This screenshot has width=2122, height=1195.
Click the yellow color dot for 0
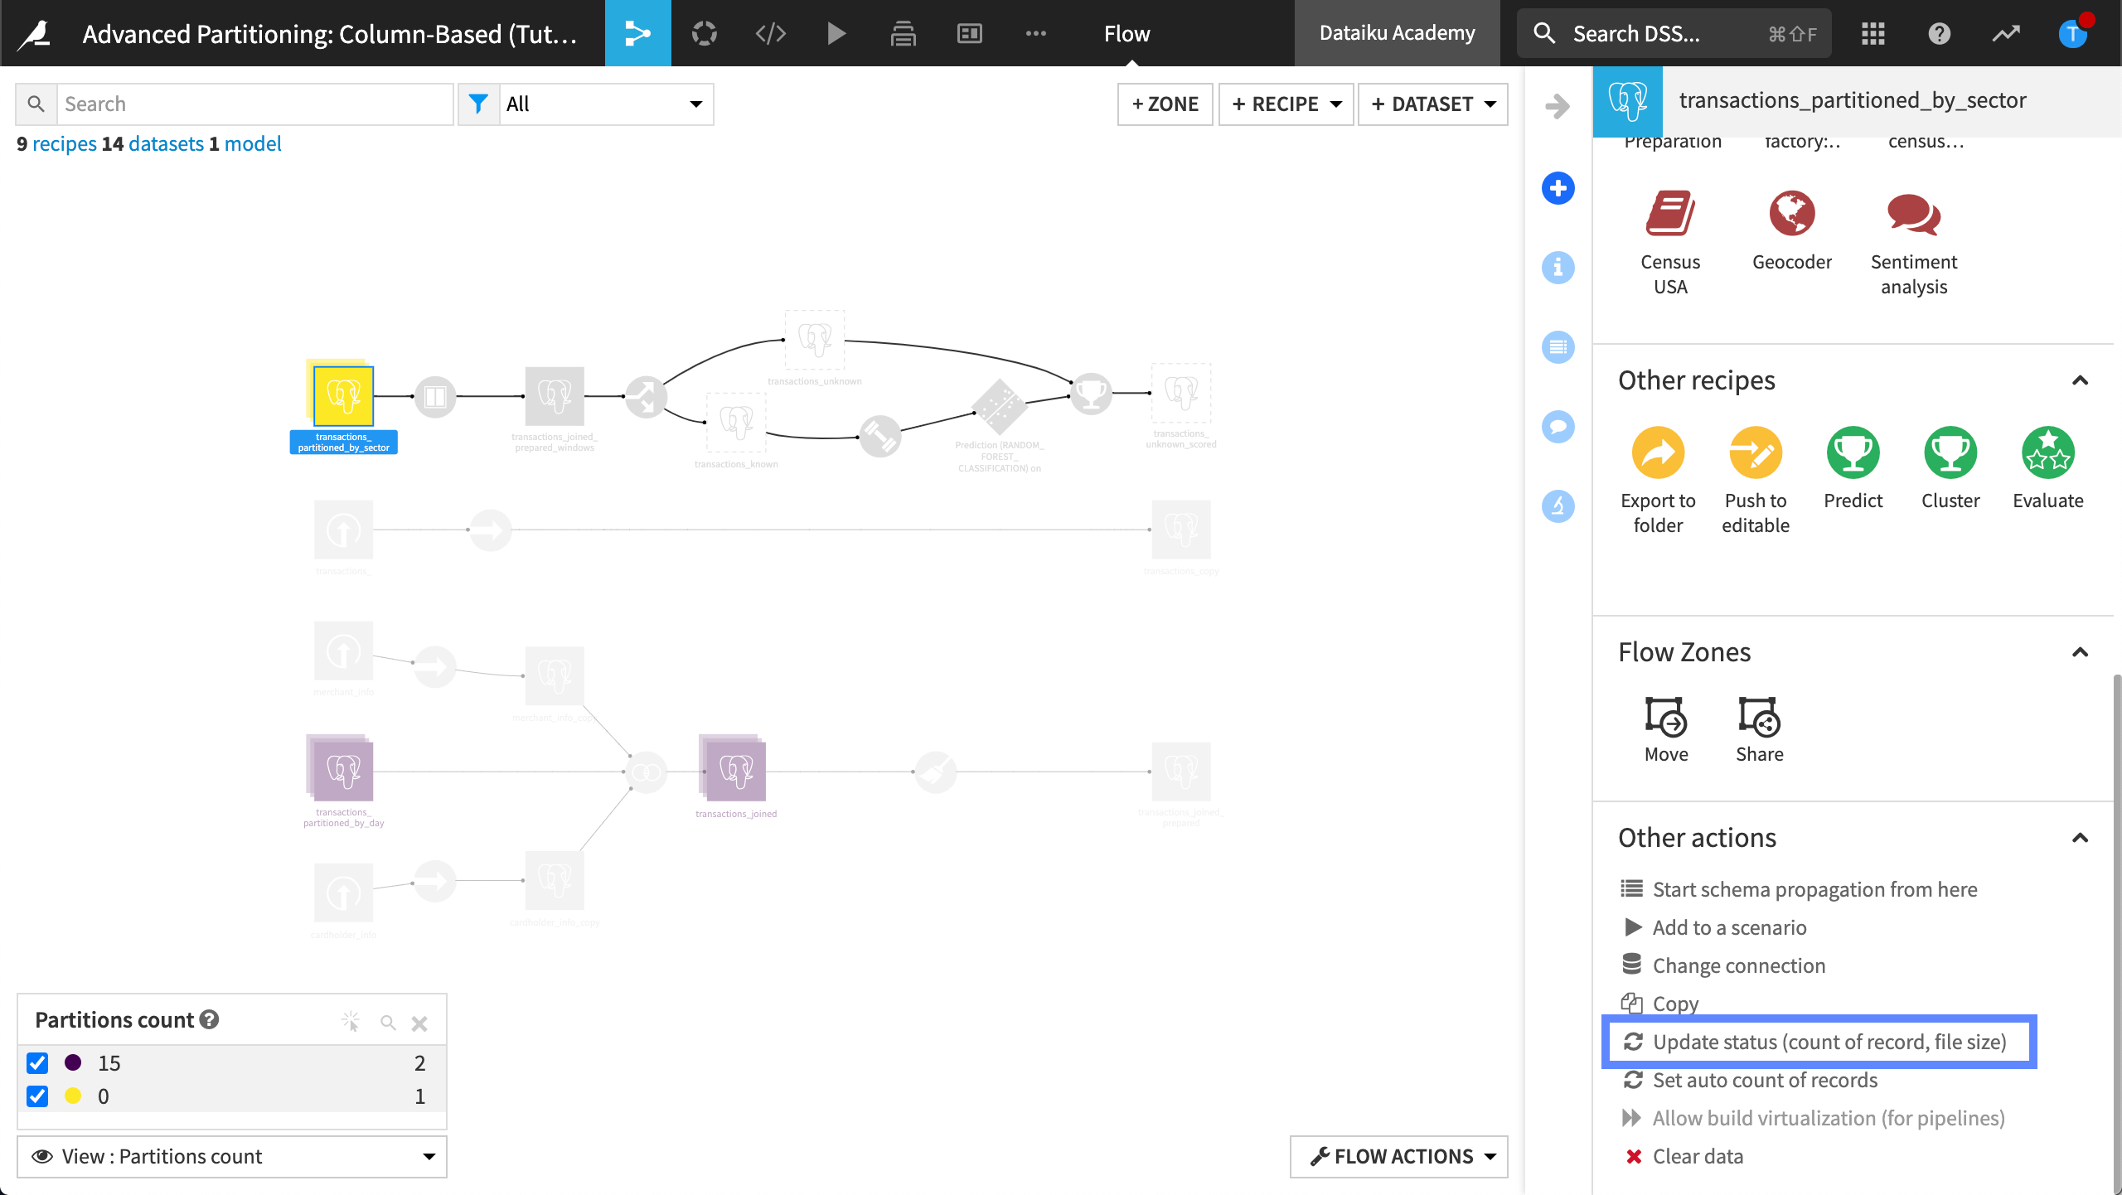73,1096
